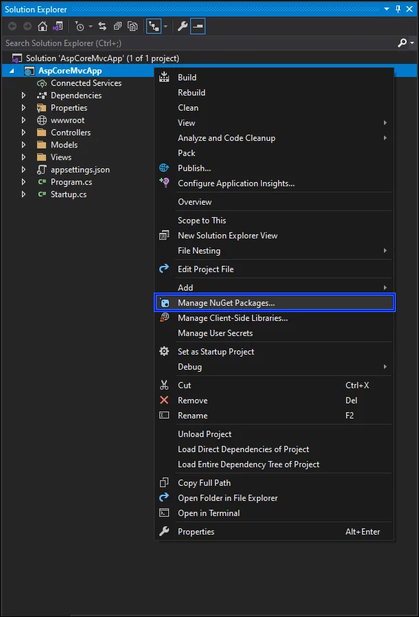Click the search magnifier in Solution Explorer

(404, 42)
